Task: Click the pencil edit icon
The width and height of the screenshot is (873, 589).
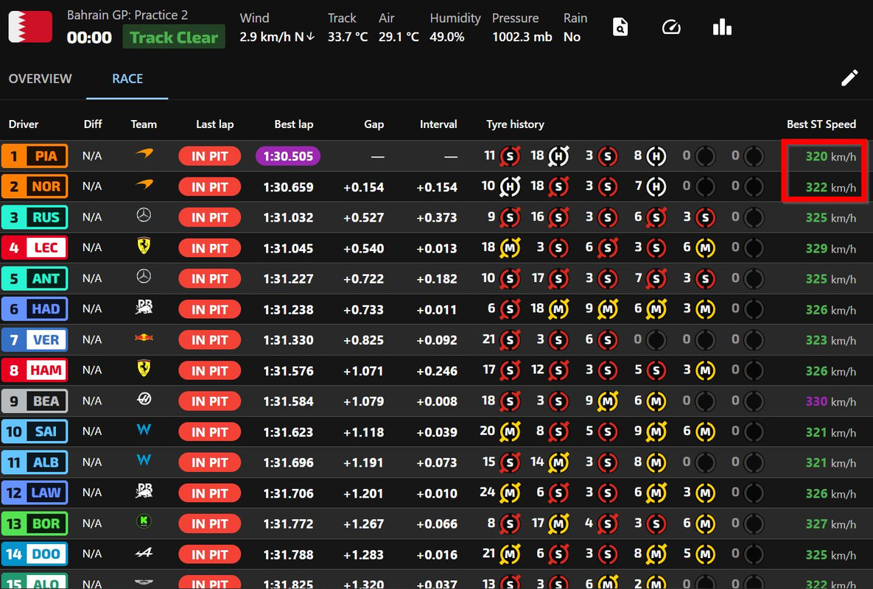Action: [x=849, y=78]
